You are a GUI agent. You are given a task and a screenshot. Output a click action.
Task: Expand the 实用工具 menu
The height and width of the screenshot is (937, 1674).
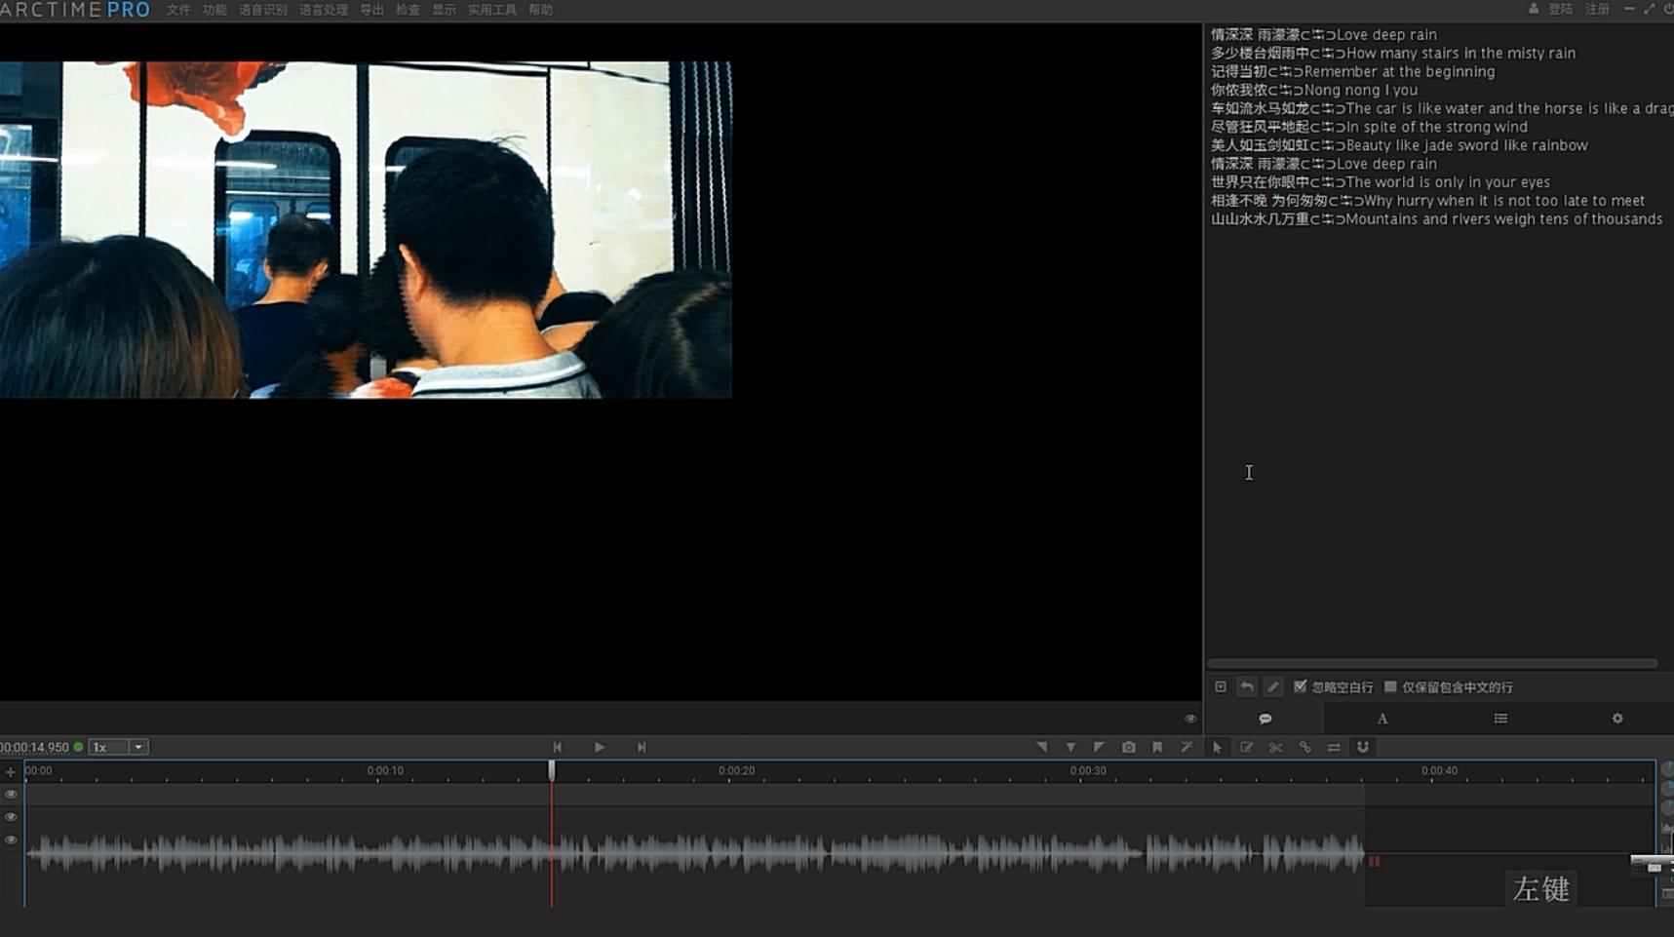click(x=491, y=10)
